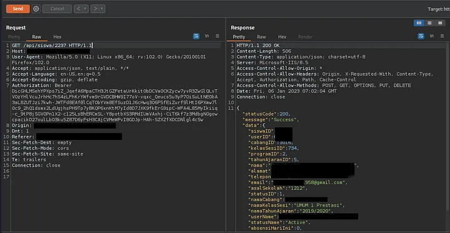
Task: Click Server: Microsoft-IIS/8.5 header
Action: pos(272,62)
